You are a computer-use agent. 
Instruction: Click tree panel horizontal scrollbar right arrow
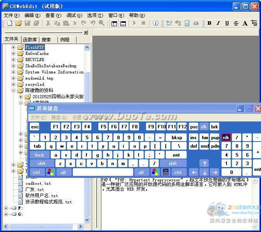click(80, 226)
